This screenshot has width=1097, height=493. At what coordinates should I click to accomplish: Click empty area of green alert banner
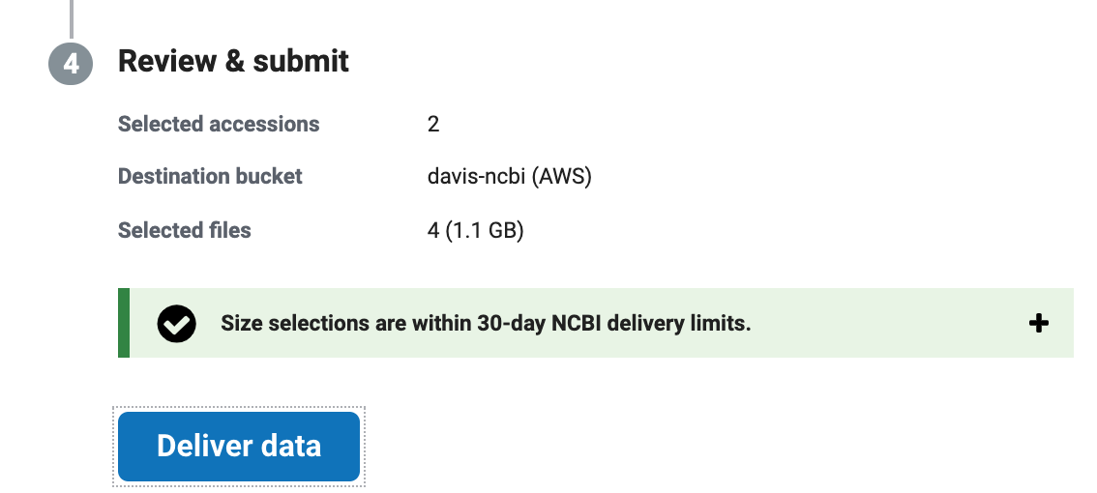[x=888, y=323]
